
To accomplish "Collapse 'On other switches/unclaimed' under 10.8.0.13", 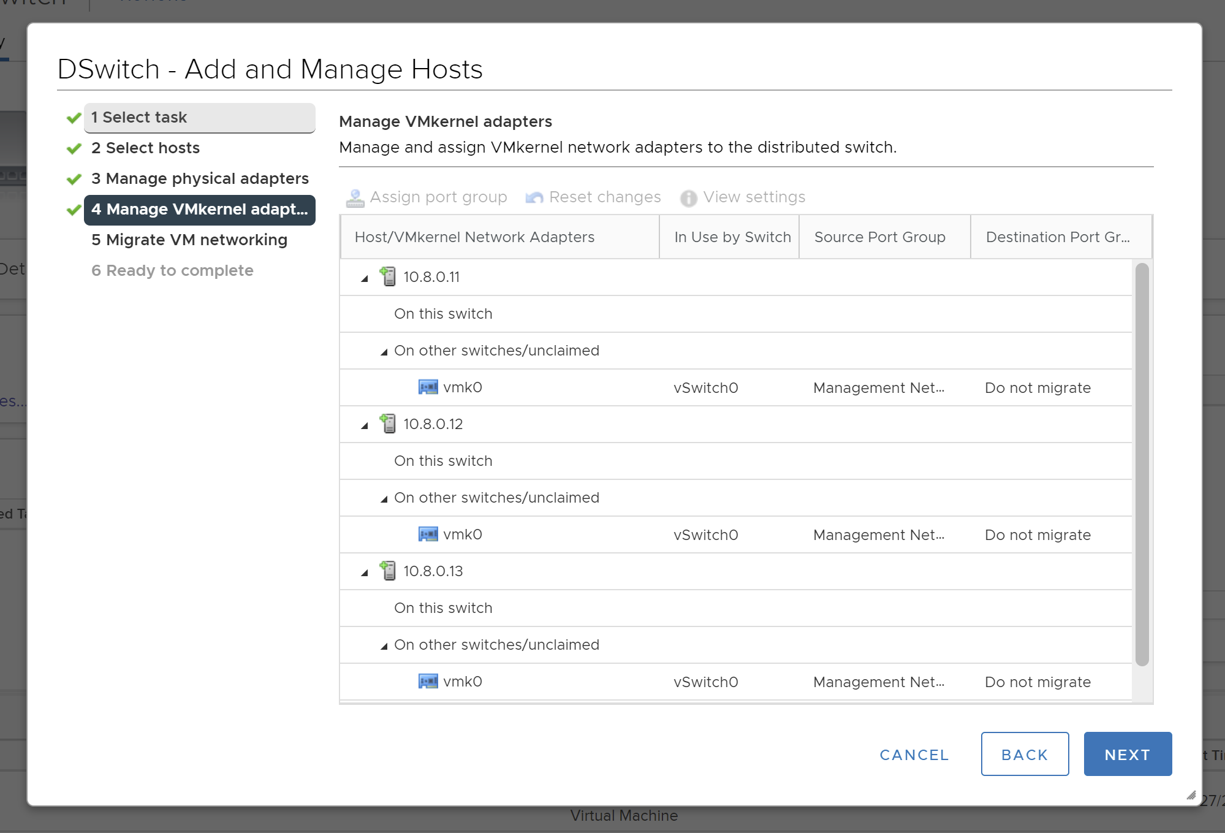I will 384,646.
